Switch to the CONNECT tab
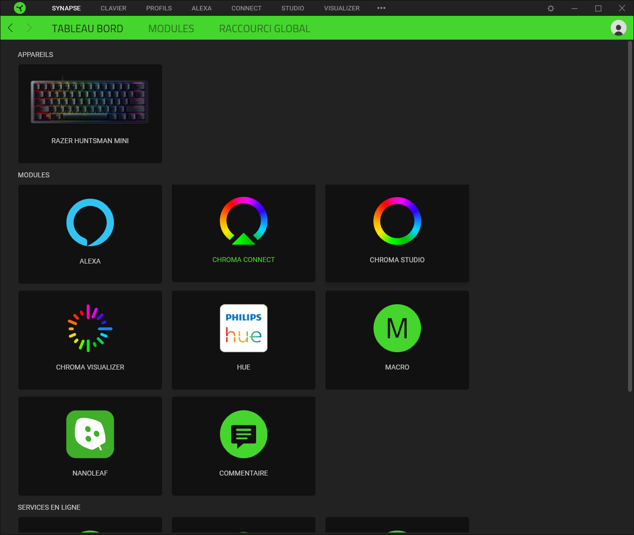 (x=246, y=8)
